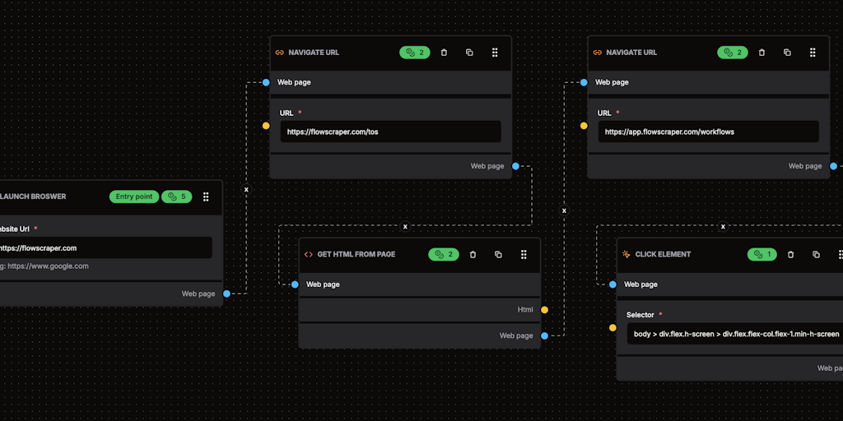Image resolution: width=843 pixels, height=421 pixels.
Task: Duplicate the Click Element node
Action: (x=816, y=255)
